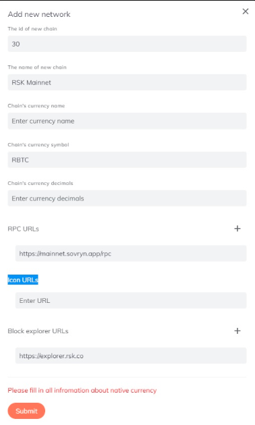Focus the Icon Enter URL field
Screen dimensions: 255x425
pos(131,300)
